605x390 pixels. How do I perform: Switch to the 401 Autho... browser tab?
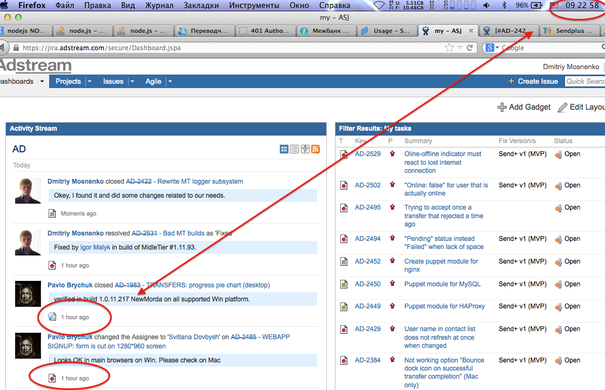click(266, 31)
